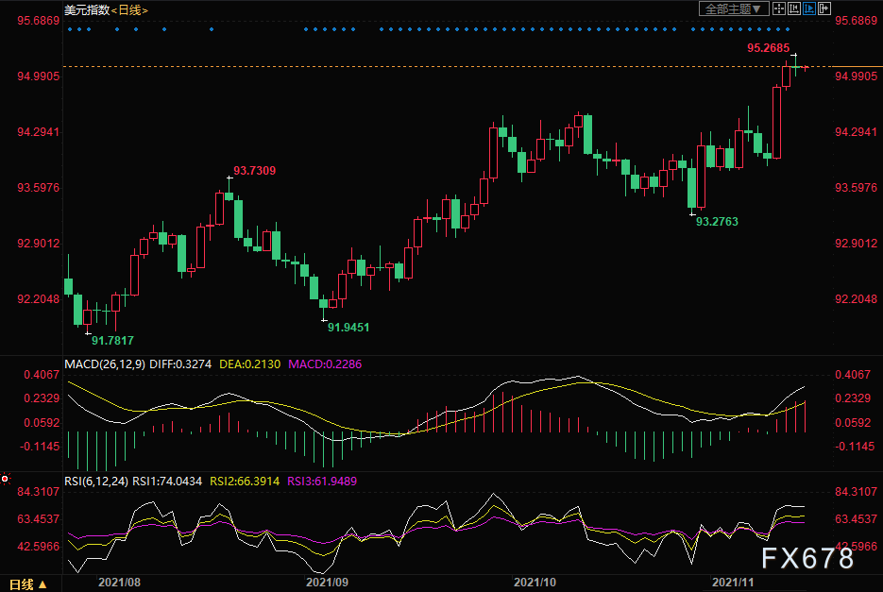883x592 pixels.
Task: Click the 2021/08 date label
Action: pos(119,582)
